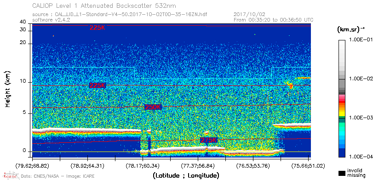Click the '40' height axis tick label
Viewport: 373px width, 180px height.
[x=23, y=22]
